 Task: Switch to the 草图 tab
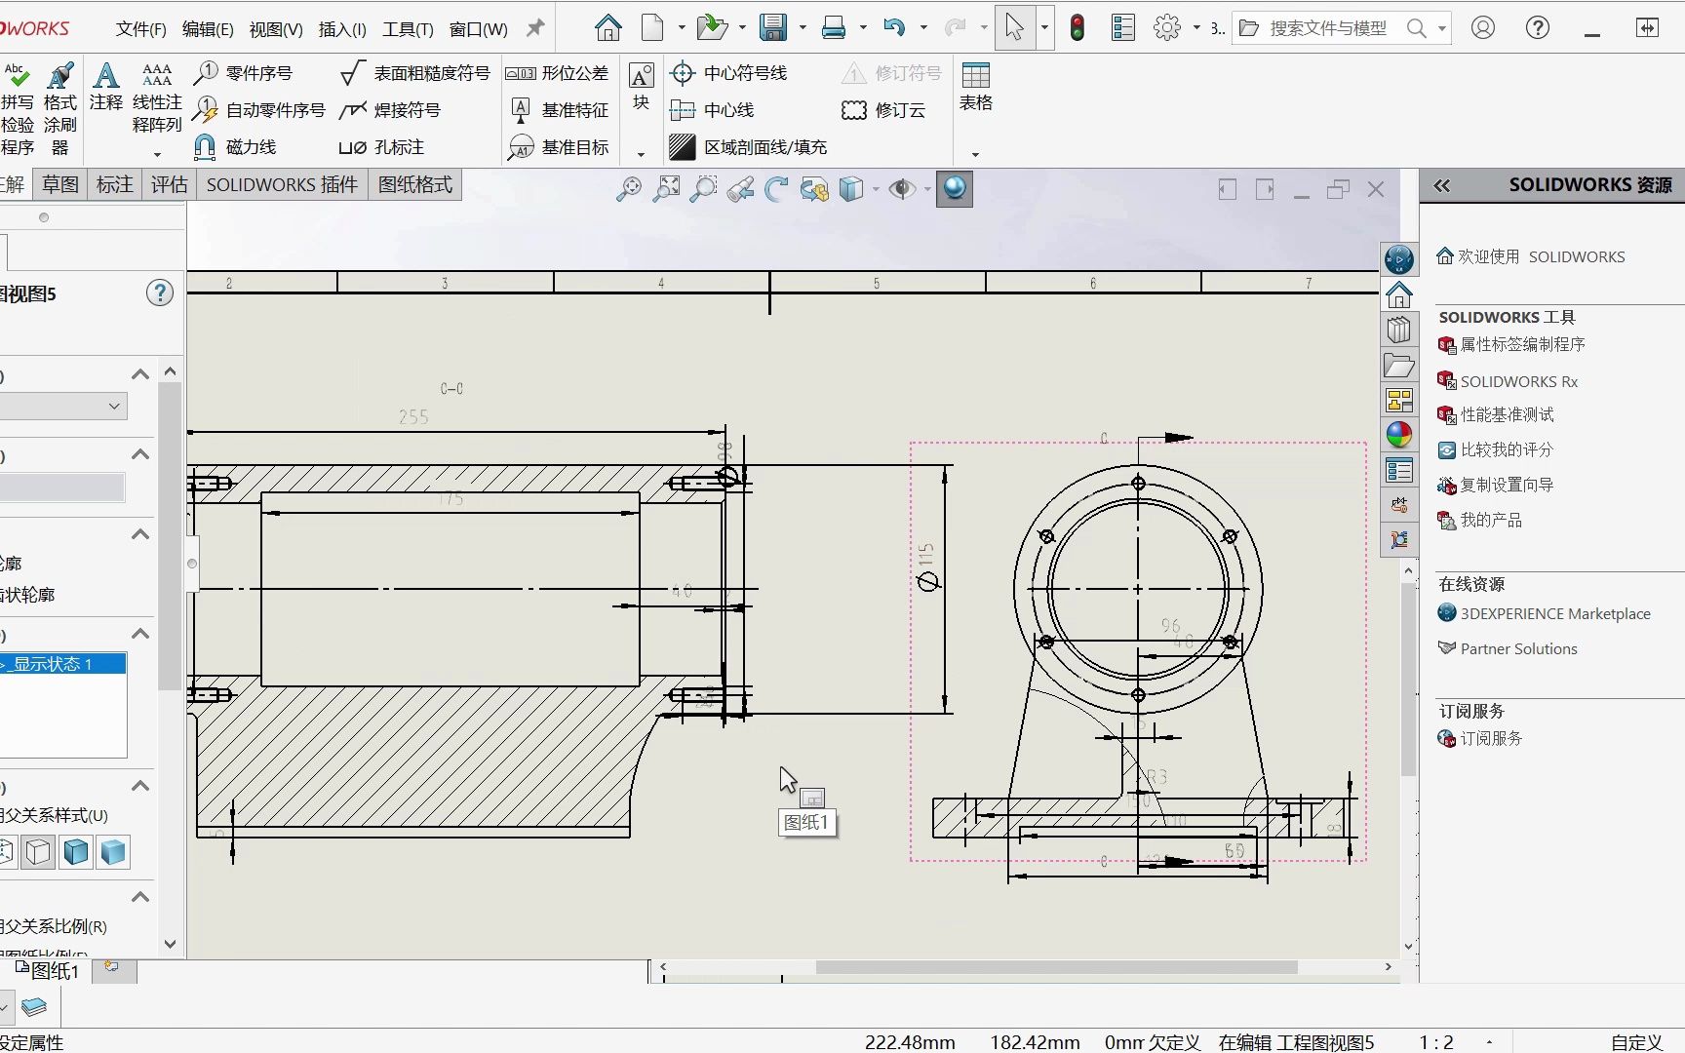point(60,184)
